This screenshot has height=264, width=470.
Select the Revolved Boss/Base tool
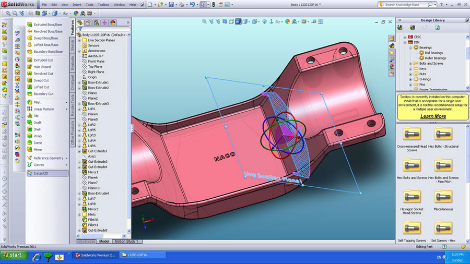pyautogui.click(x=45, y=31)
